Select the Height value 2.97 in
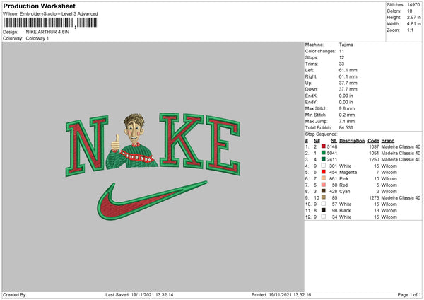The image size is (424, 300). (x=414, y=17)
